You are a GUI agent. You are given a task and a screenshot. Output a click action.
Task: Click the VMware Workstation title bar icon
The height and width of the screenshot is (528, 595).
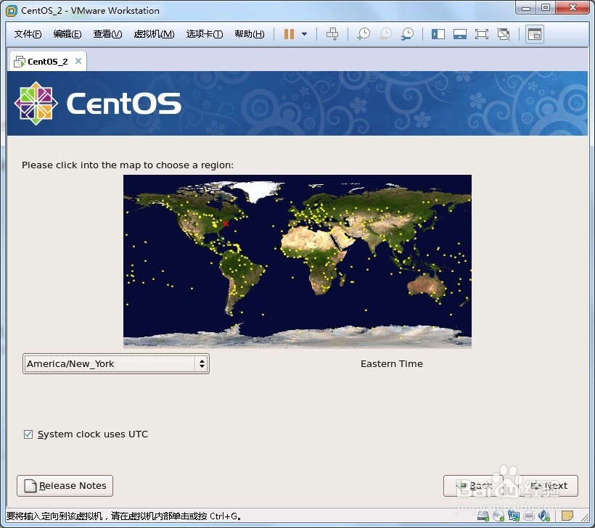coord(12,11)
